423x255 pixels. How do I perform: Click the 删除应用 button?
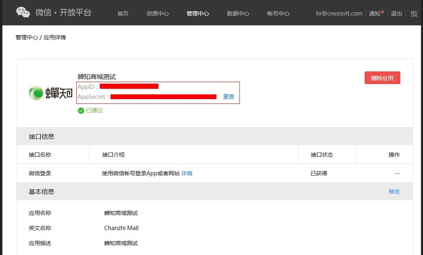click(382, 78)
